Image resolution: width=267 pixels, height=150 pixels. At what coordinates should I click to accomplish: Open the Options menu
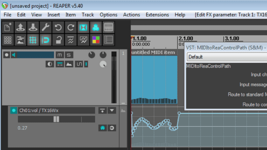pos(108,15)
